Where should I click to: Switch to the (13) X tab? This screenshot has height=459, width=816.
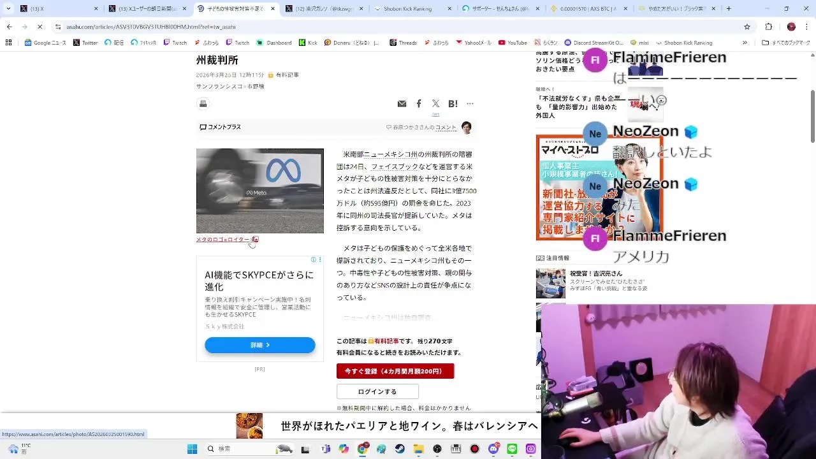coord(59,9)
